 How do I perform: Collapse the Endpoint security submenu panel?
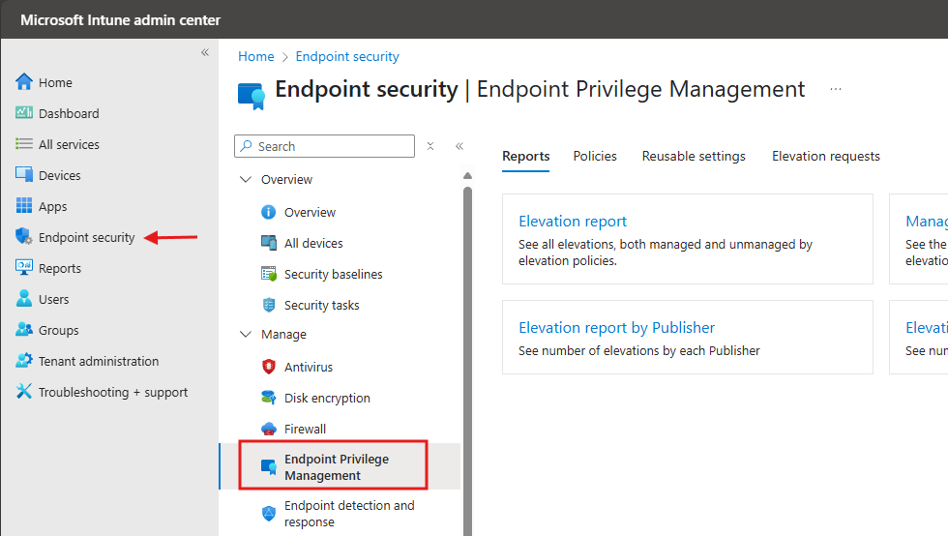tap(459, 146)
